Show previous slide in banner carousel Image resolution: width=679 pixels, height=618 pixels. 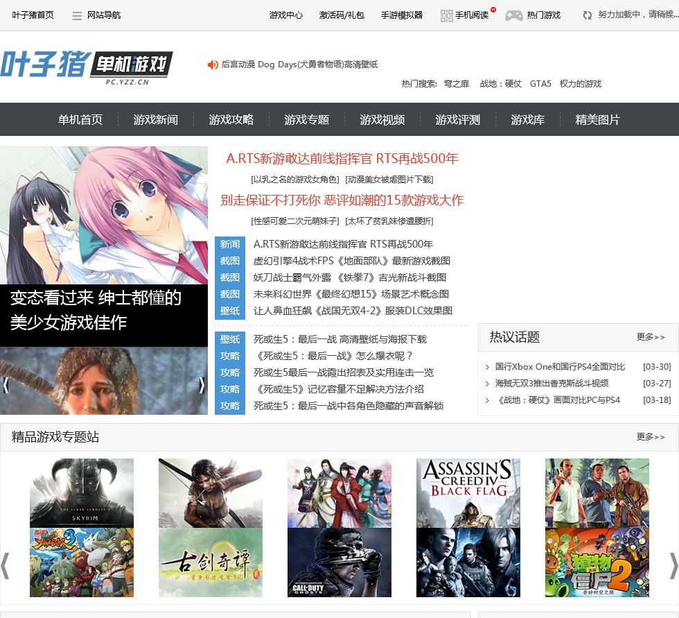[x=6, y=385]
